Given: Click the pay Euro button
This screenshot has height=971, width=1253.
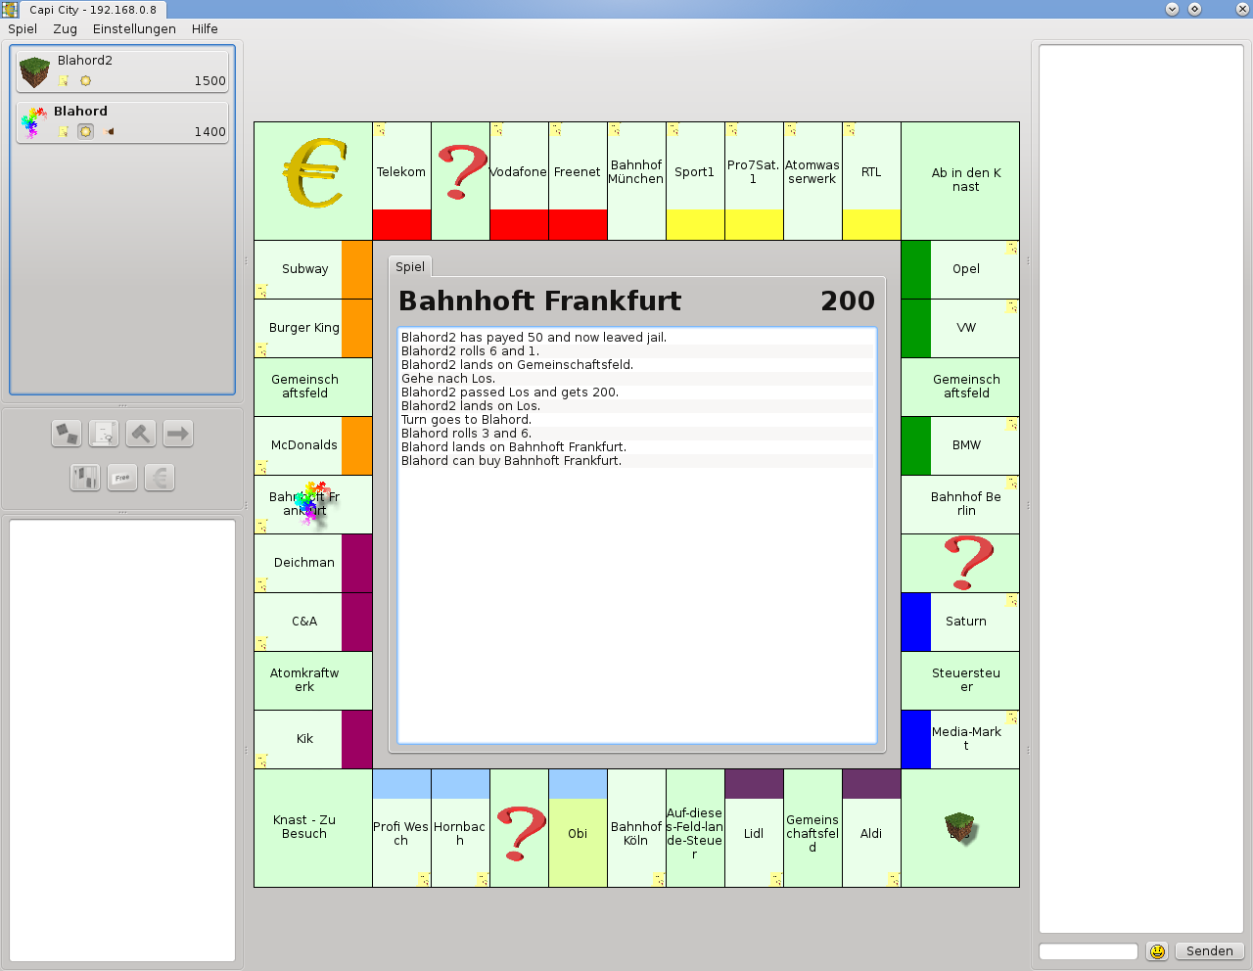Looking at the screenshot, I should coord(160,477).
